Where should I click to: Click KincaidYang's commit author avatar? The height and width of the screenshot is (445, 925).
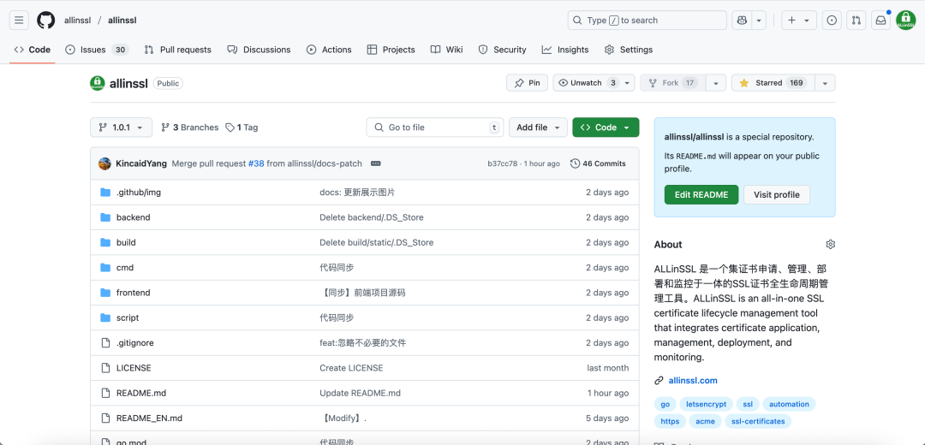[105, 163]
